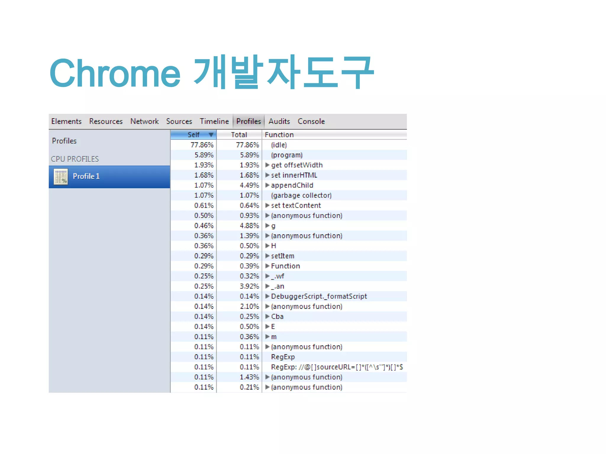Expand anonymous function with 1.39% total
Screen dimensions: 606x454
tap(267, 236)
